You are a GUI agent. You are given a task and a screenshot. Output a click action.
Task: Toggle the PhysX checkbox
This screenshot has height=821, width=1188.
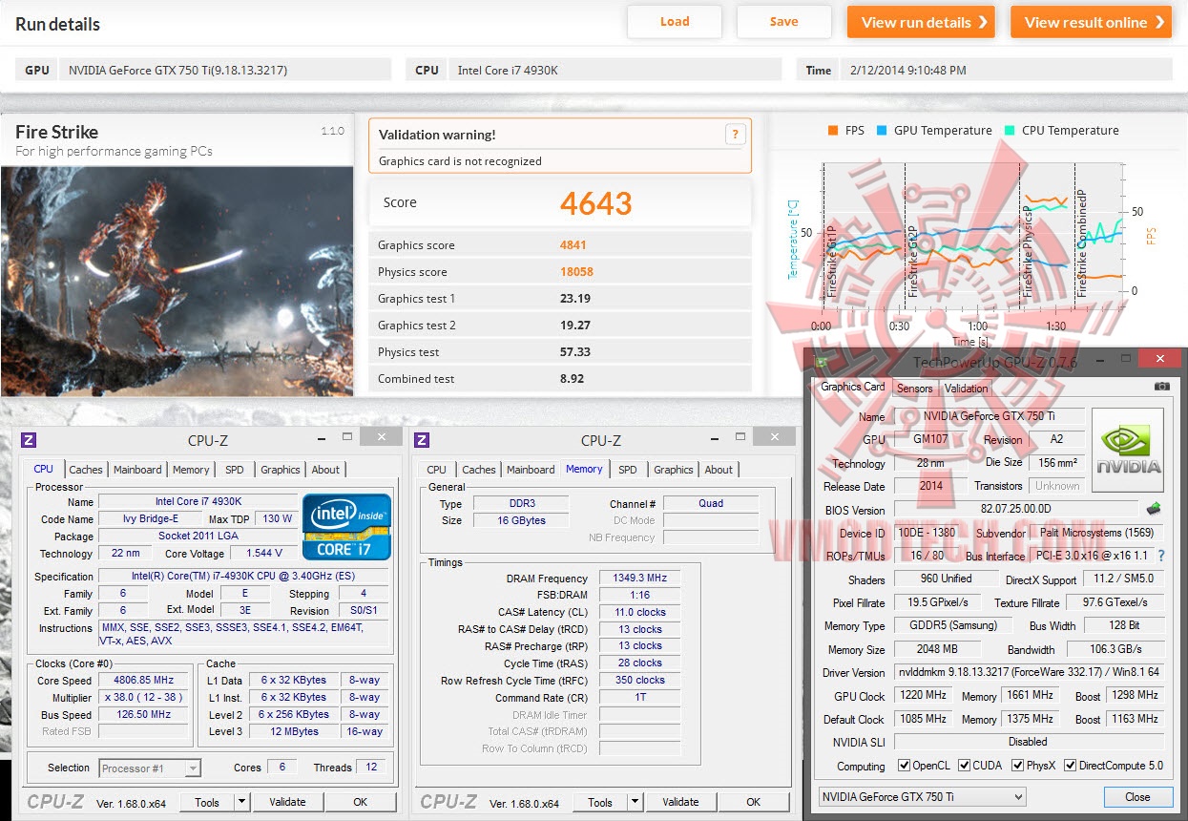pyautogui.click(x=1018, y=766)
